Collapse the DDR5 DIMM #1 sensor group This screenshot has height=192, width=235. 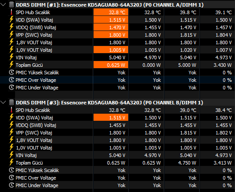3,4
